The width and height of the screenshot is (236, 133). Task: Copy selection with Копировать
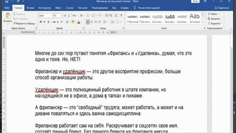coord(20,19)
